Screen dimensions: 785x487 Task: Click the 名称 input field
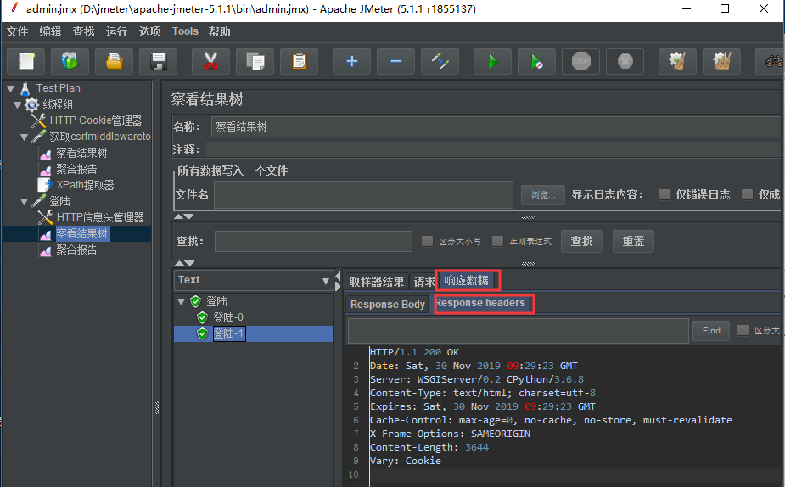496,126
